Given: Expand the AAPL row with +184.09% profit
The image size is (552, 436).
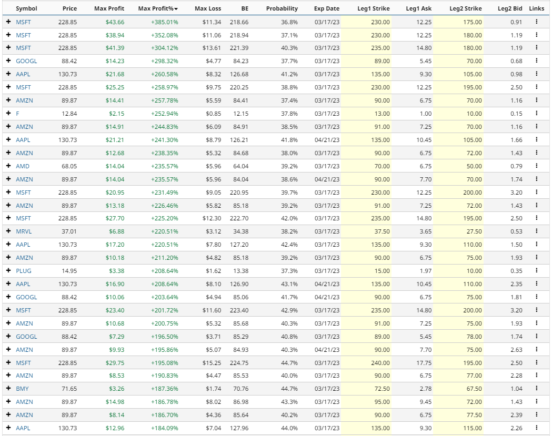Looking at the screenshot, I should (x=8, y=428).
